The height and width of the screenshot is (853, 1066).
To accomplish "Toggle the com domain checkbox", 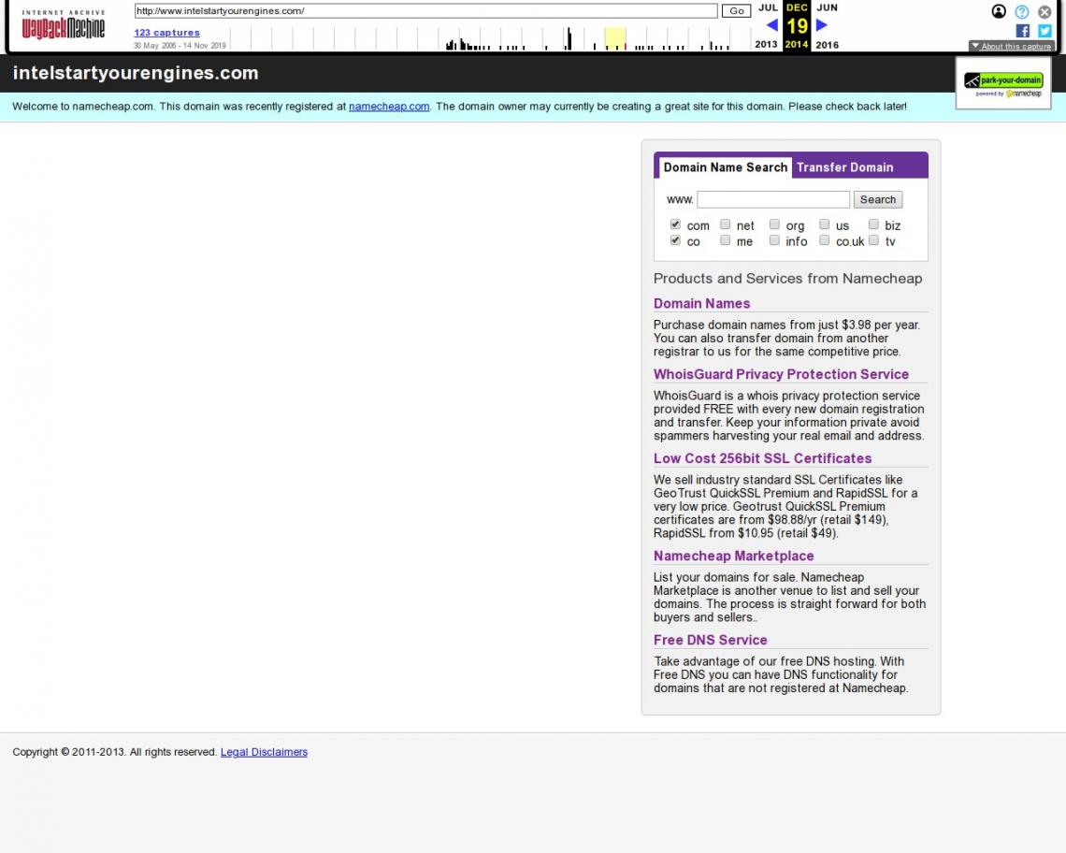I will click(675, 224).
